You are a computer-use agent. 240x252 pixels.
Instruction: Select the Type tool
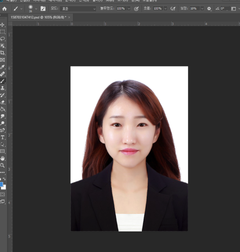coord(2,137)
